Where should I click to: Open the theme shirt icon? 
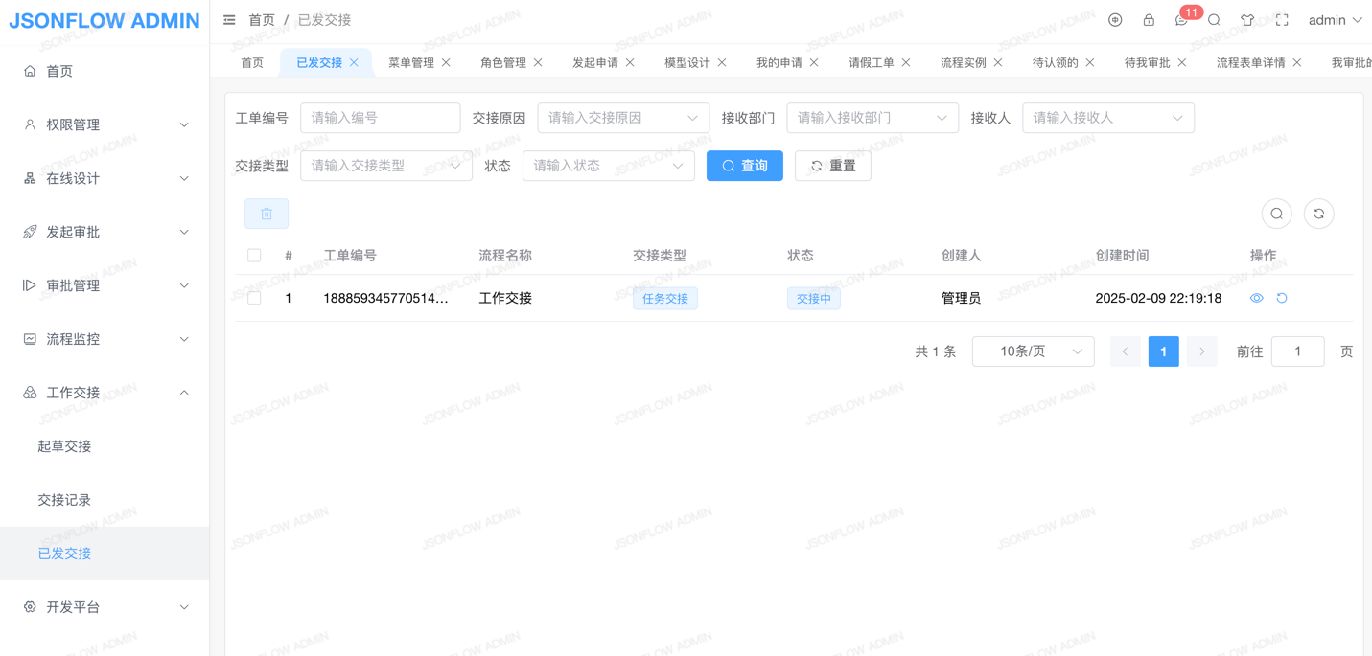1247,20
